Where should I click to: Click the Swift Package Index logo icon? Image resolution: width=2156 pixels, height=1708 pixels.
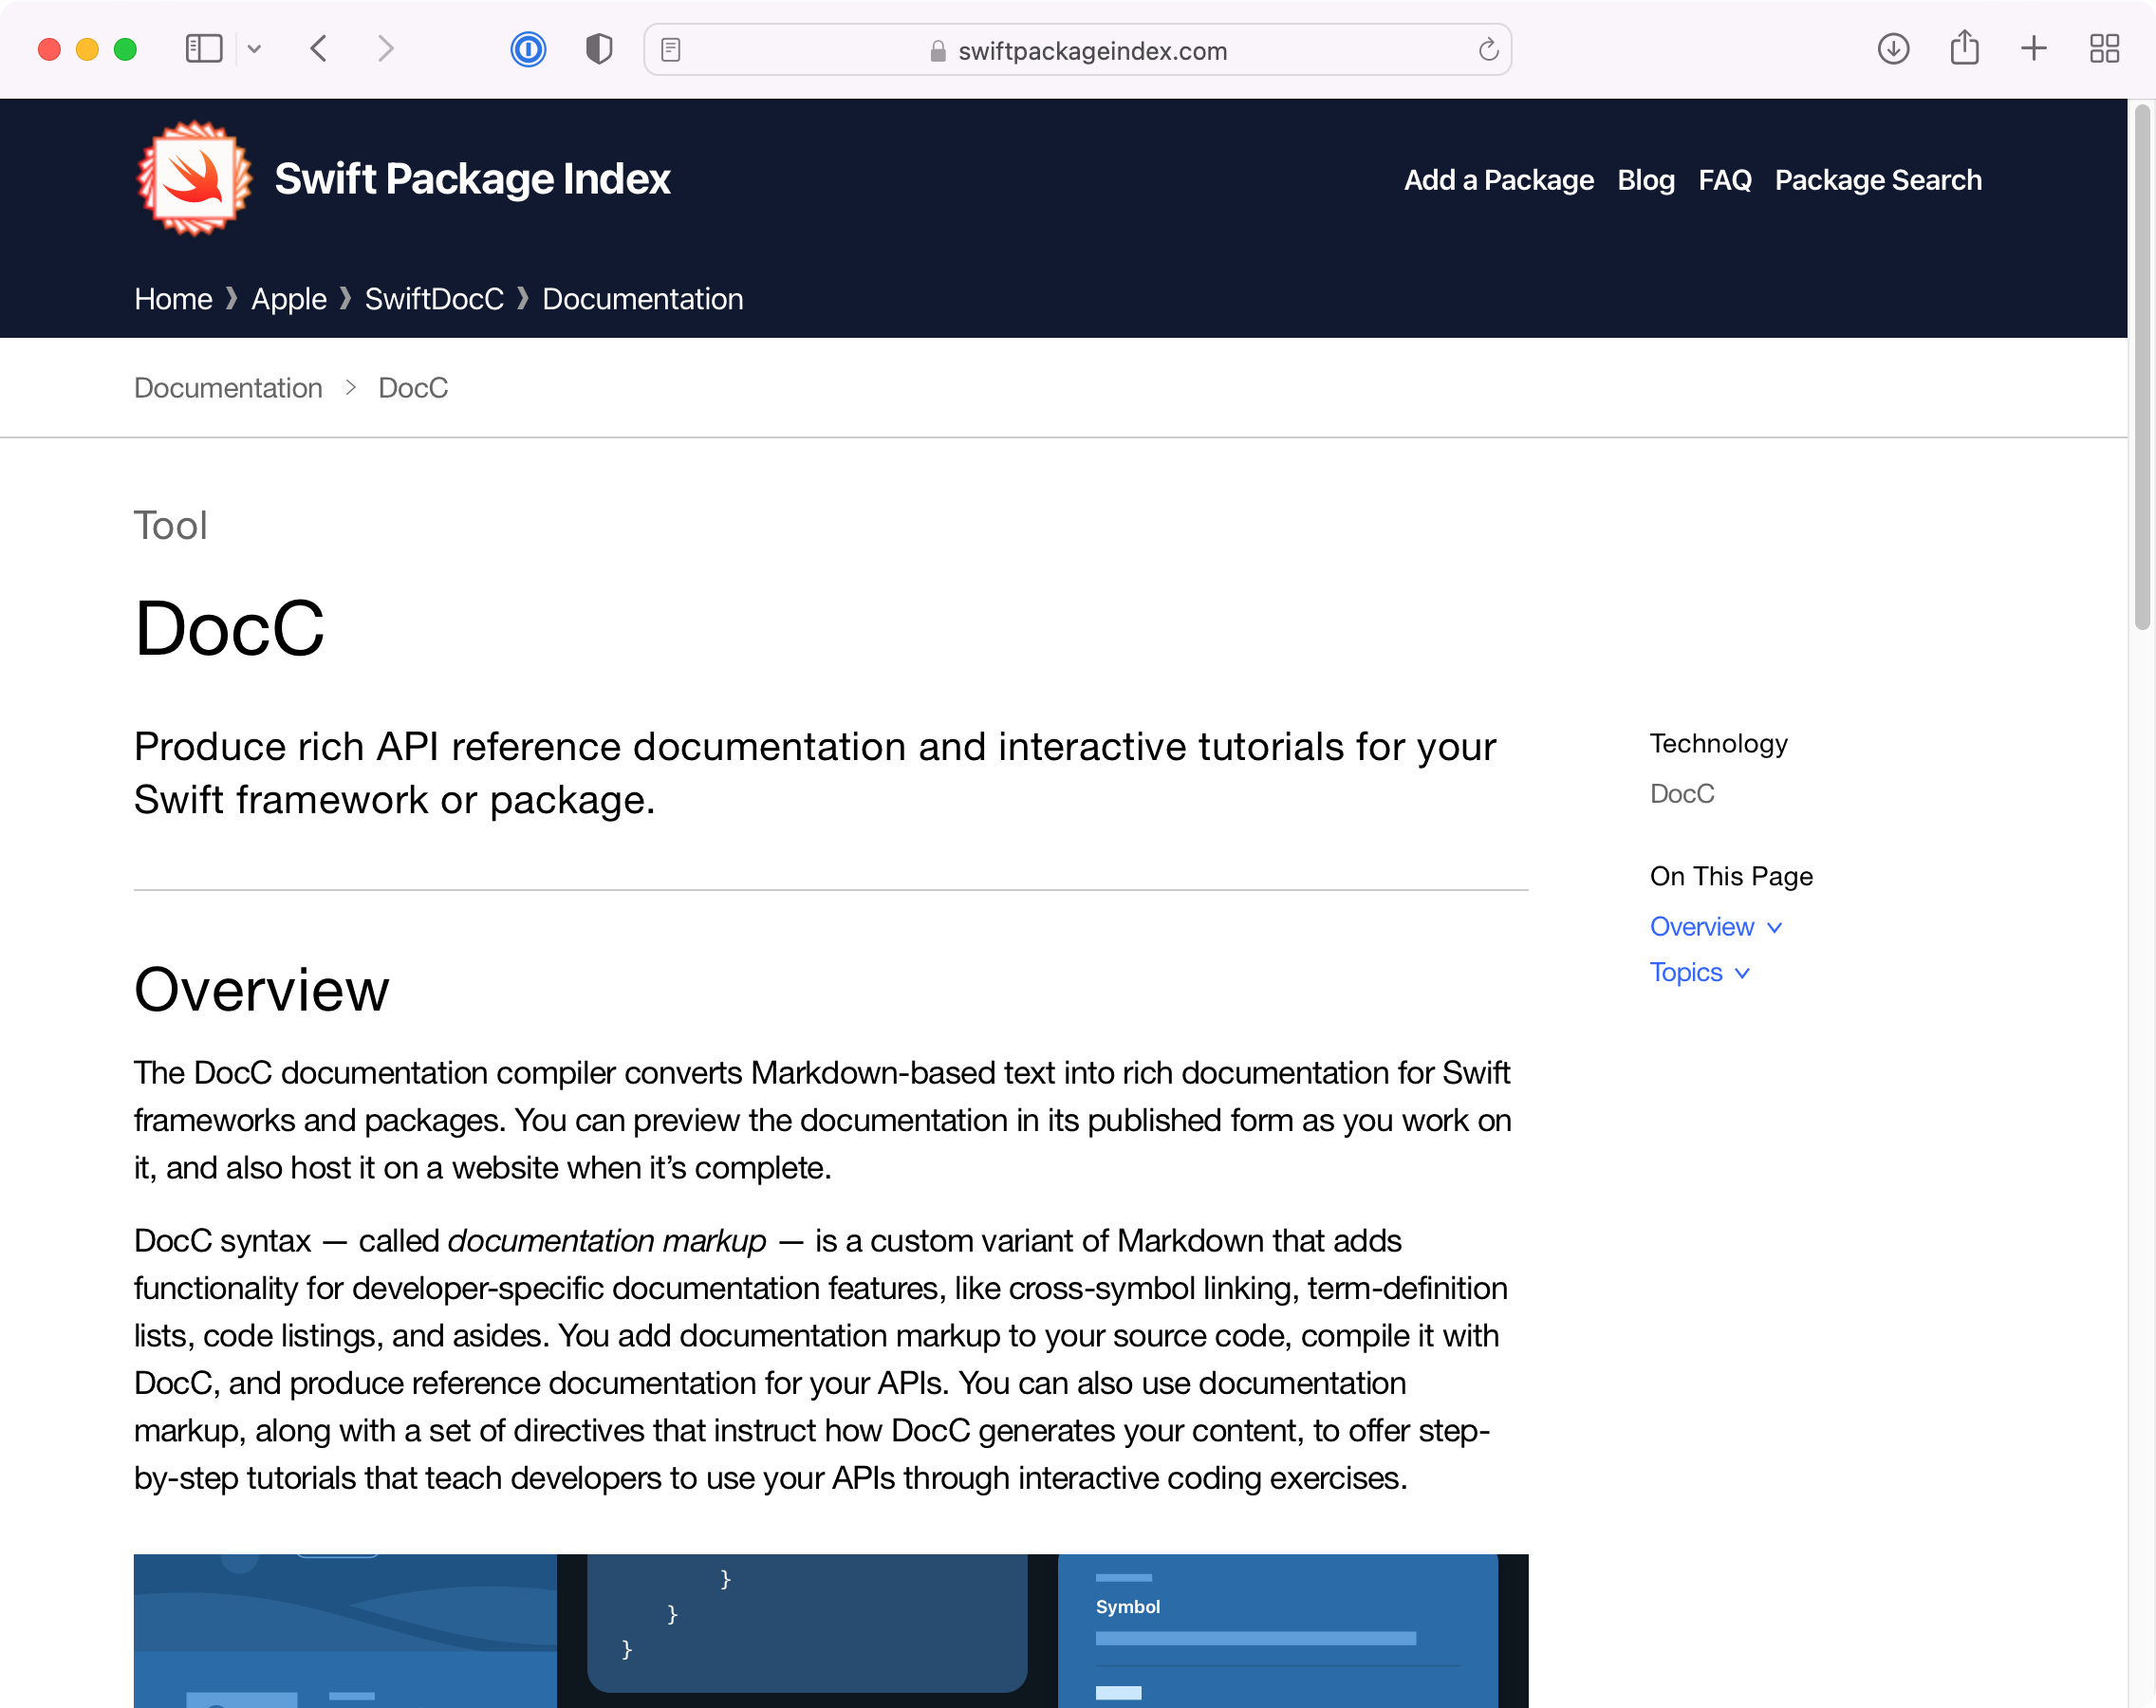coord(194,178)
